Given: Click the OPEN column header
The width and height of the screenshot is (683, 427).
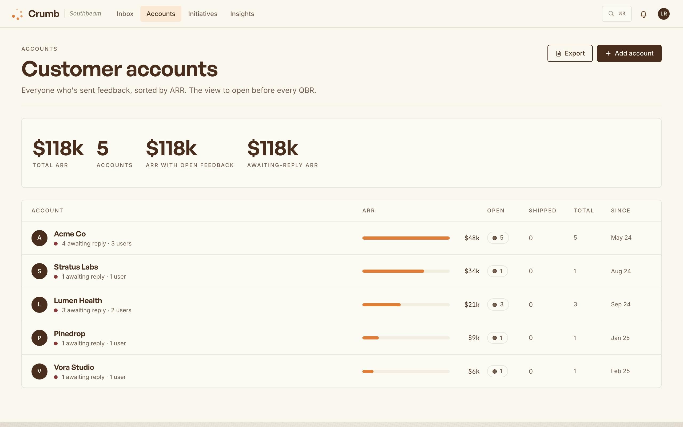Looking at the screenshot, I should [x=496, y=211].
